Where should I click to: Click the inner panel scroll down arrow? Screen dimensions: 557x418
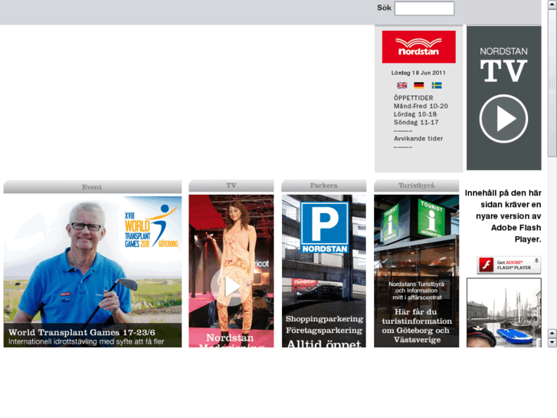click(x=552, y=342)
